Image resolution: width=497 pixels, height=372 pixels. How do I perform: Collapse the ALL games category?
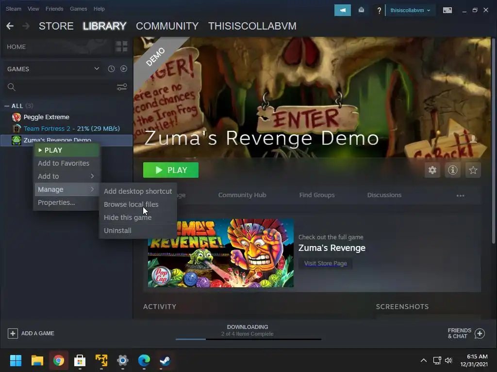point(7,106)
